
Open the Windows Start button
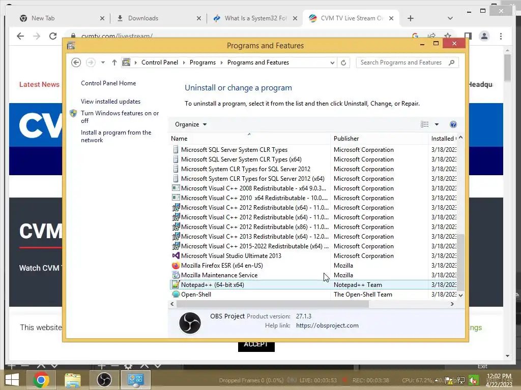(x=12, y=380)
